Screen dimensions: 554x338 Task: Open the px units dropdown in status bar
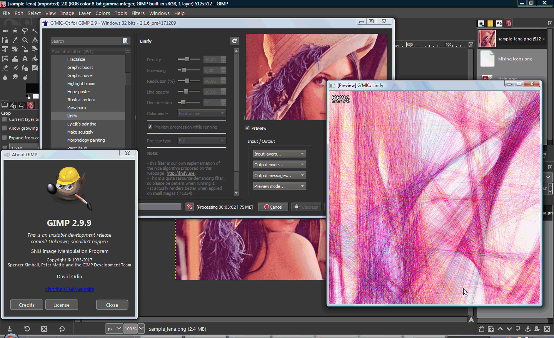click(114, 329)
